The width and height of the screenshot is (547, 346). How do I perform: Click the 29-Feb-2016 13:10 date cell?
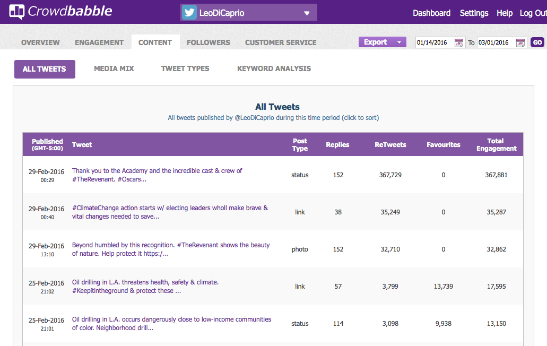(47, 250)
